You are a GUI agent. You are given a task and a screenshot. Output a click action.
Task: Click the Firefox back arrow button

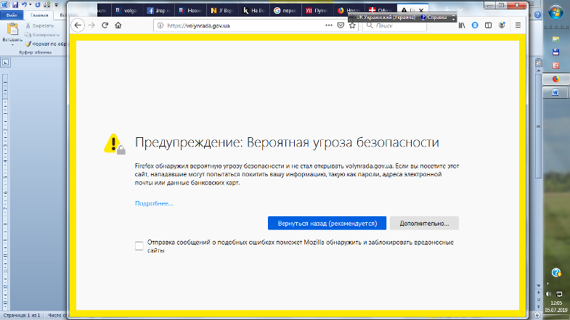pos(78,25)
